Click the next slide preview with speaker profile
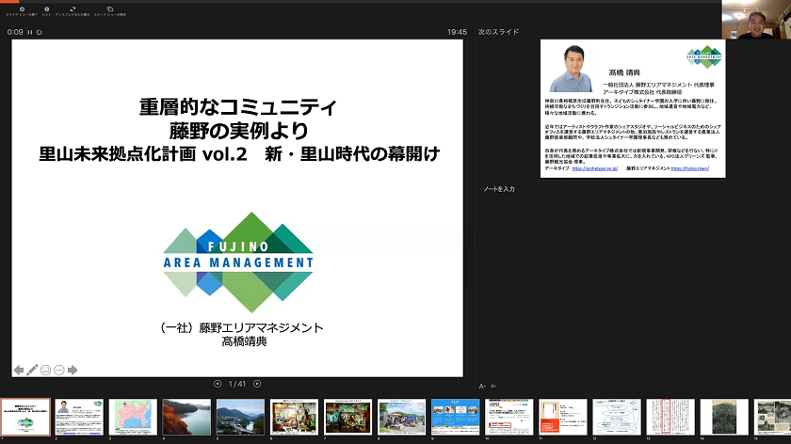The height and width of the screenshot is (444, 791). click(x=633, y=108)
